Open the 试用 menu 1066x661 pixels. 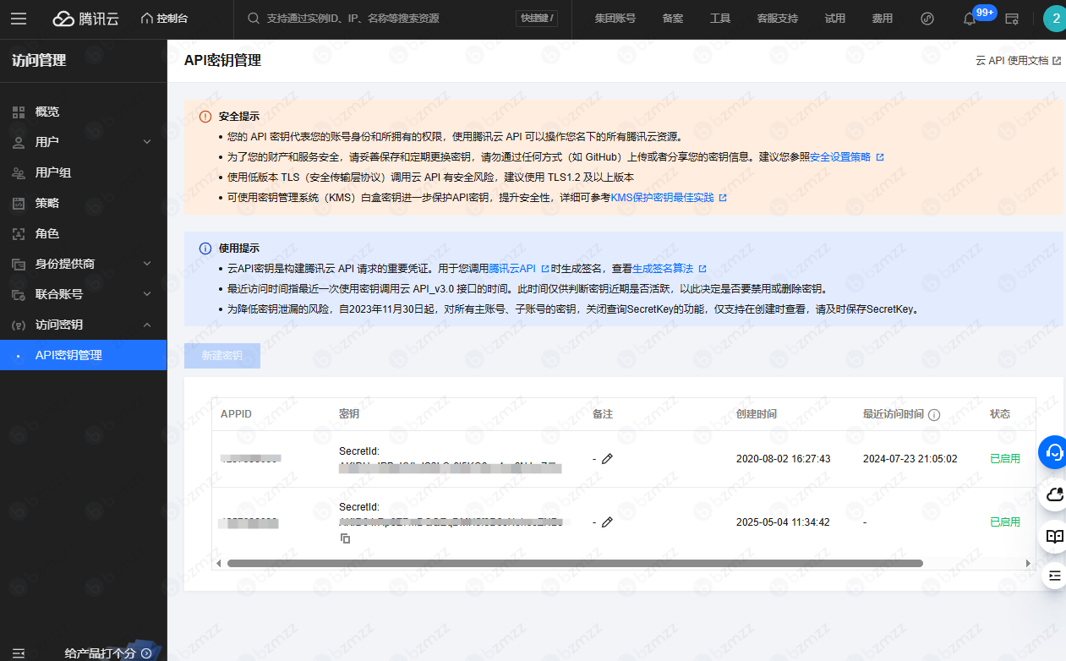(x=835, y=19)
